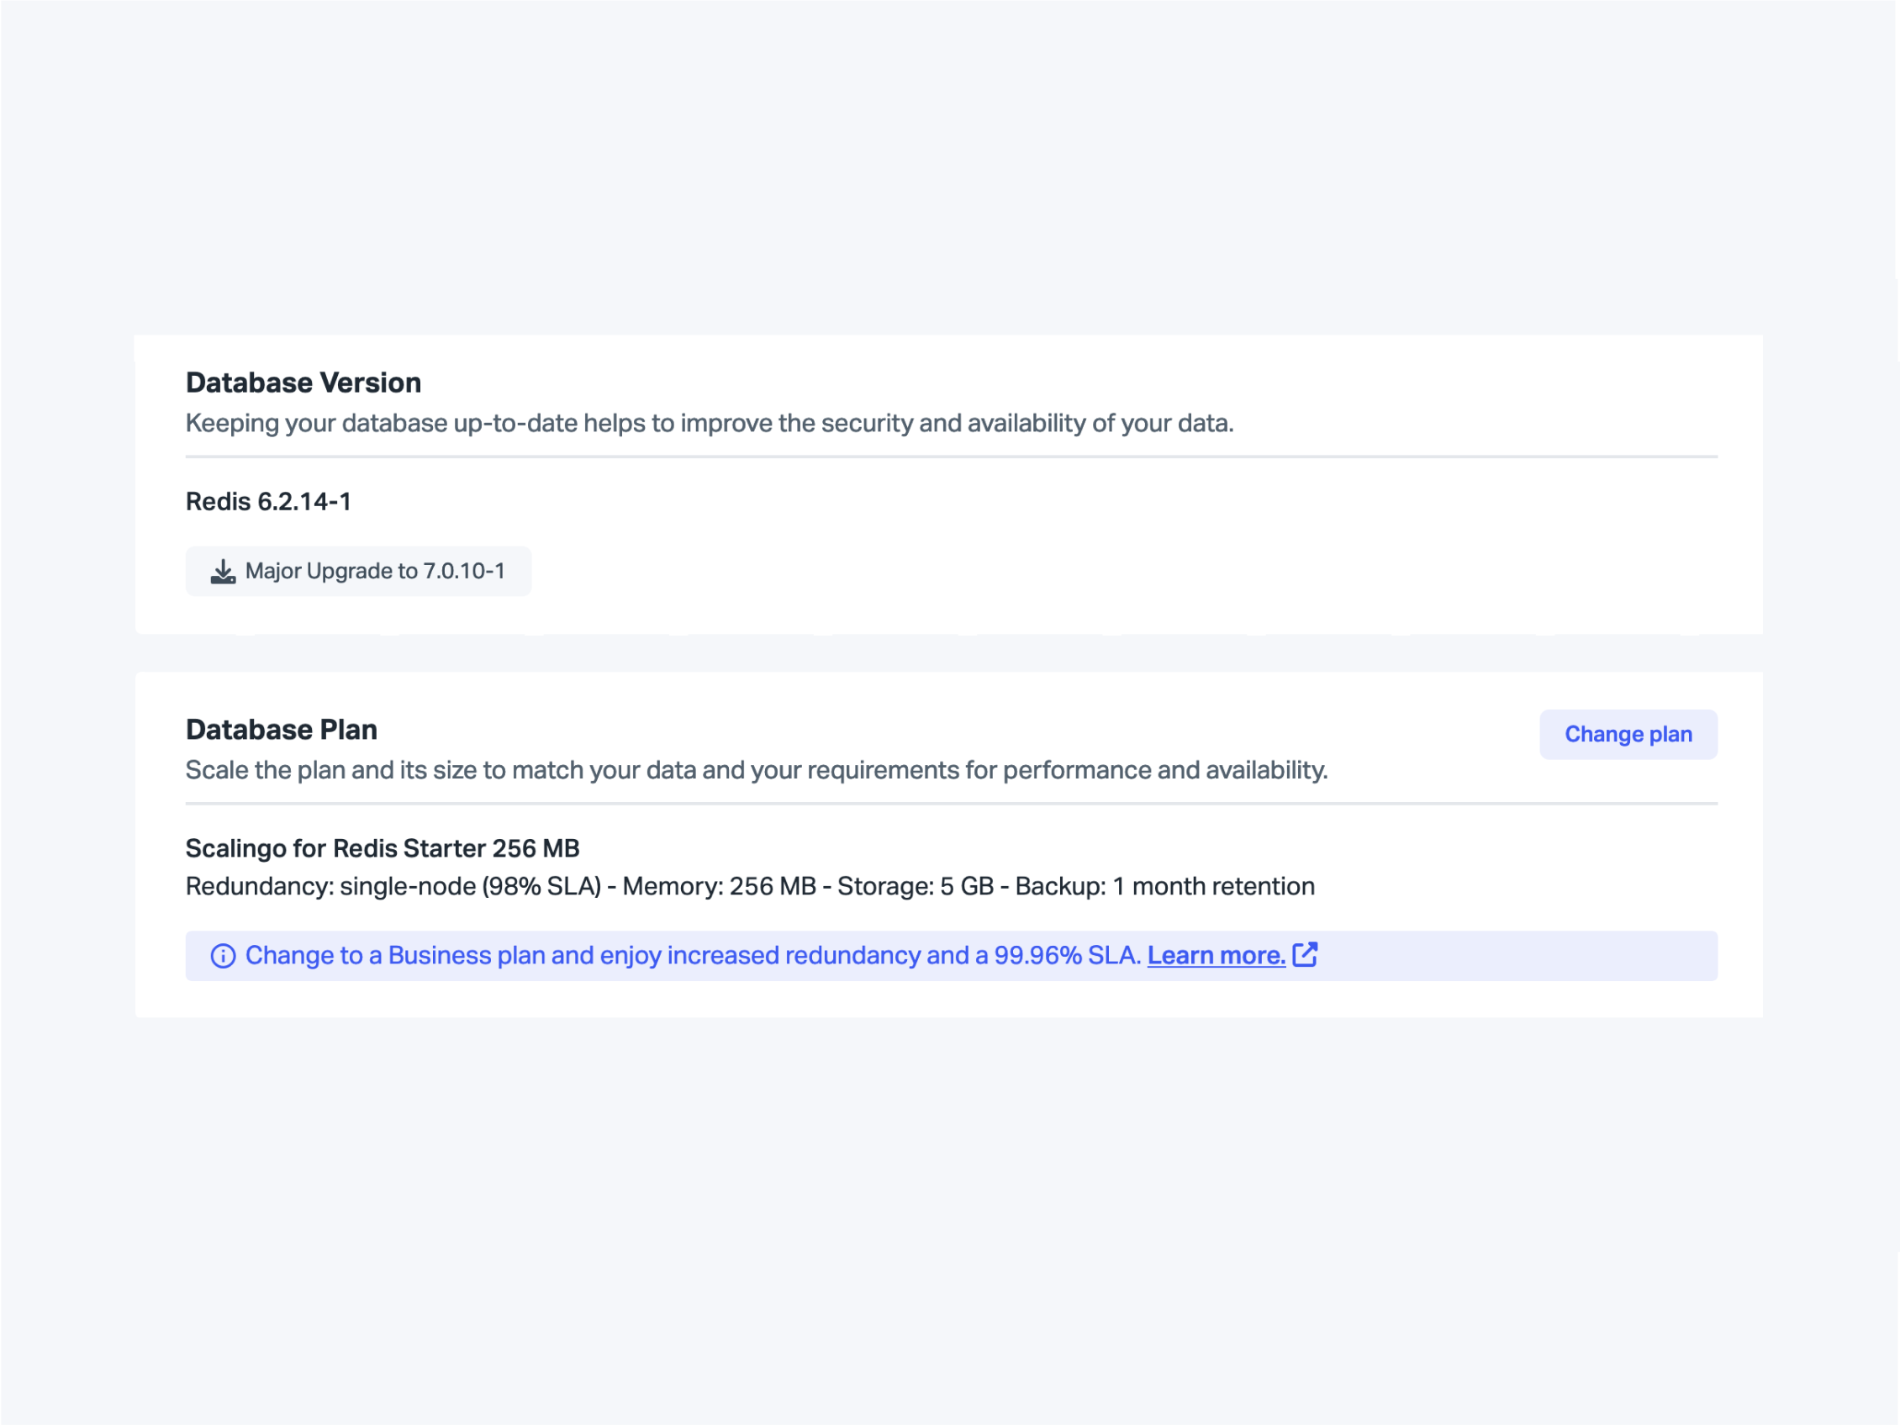Click the '99.96% SLA' text in banner
The width and height of the screenshot is (1900, 1425).
coord(1066,955)
